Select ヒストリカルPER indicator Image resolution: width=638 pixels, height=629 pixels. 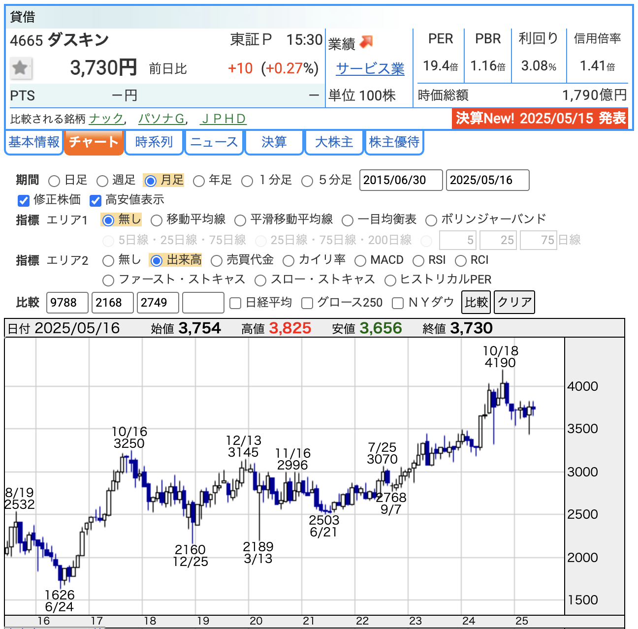(x=390, y=281)
